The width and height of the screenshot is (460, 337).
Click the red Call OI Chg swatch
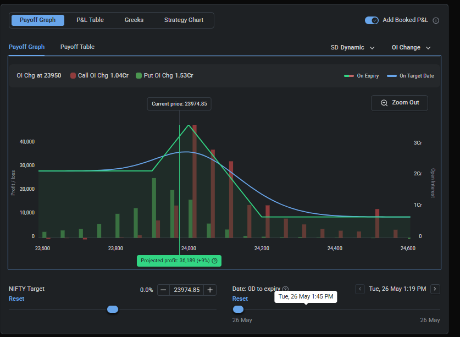point(73,76)
